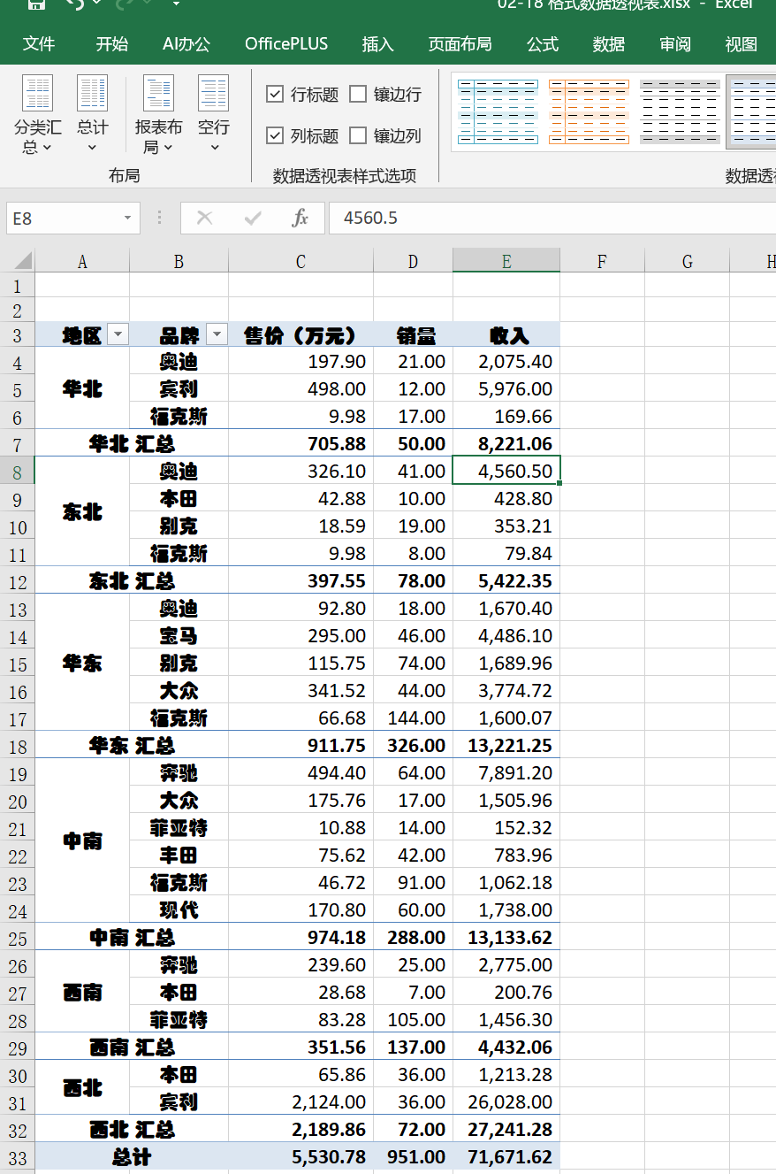Select row 8 header
This screenshot has width=776, height=1174.
(x=18, y=472)
